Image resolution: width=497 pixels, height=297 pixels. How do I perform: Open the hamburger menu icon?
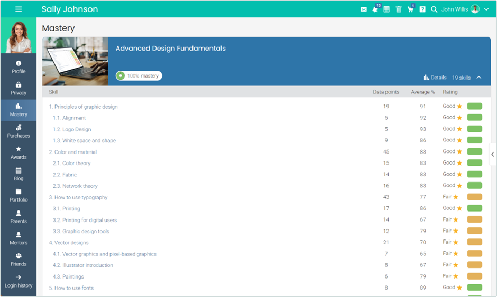[x=19, y=9]
